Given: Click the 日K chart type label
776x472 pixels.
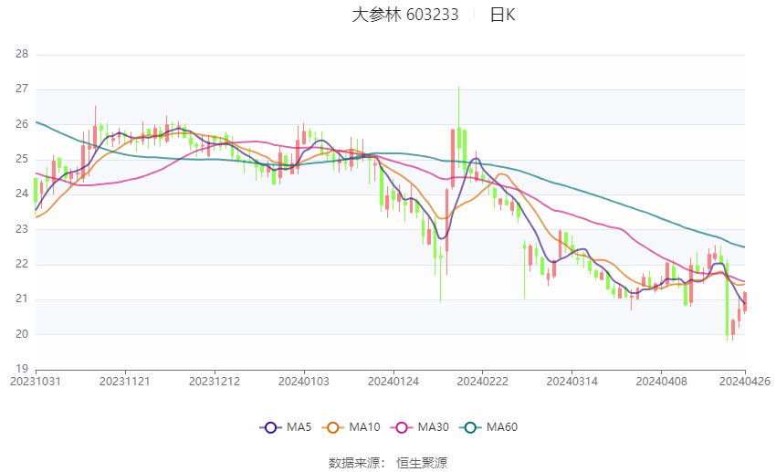Looking at the screenshot, I should tap(502, 15).
